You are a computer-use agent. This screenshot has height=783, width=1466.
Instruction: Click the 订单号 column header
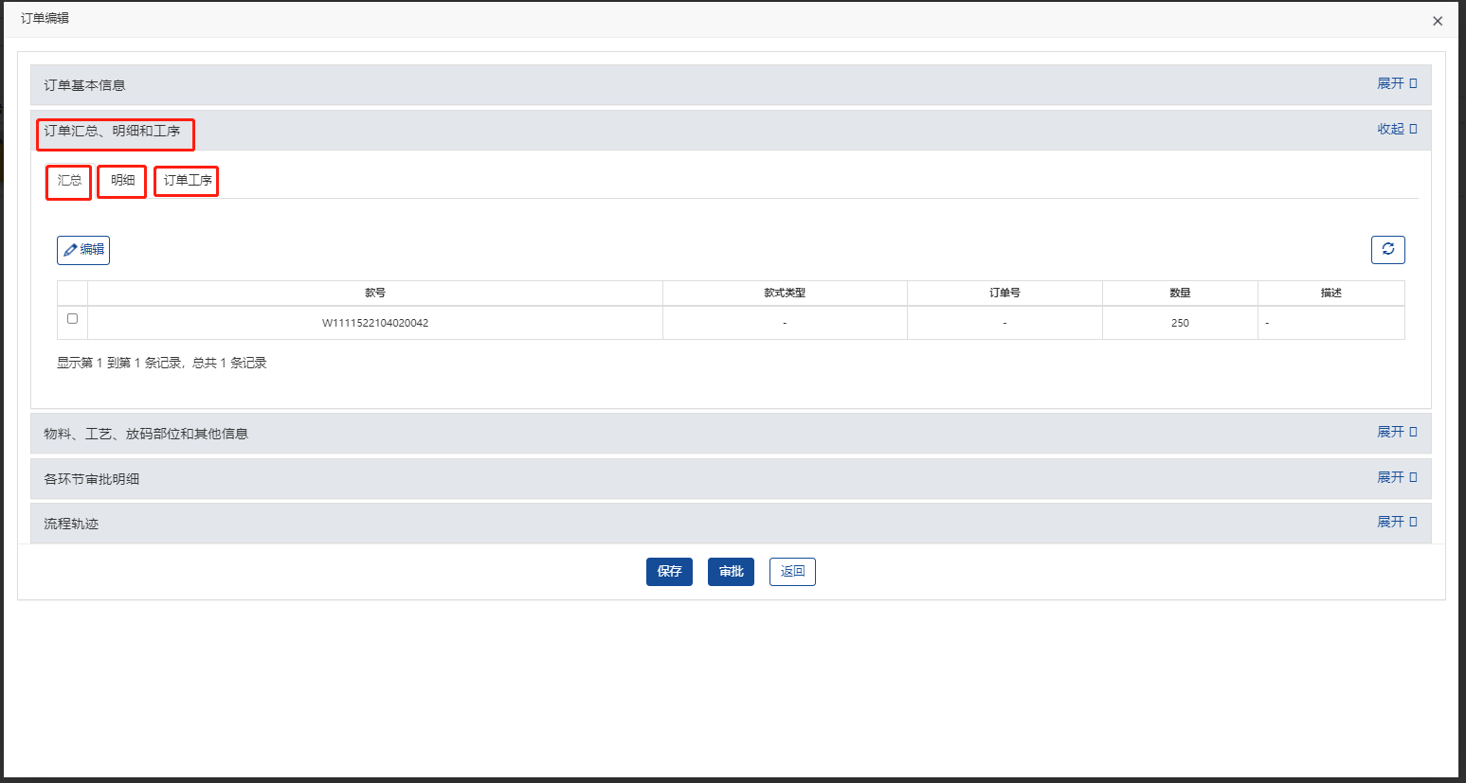coord(1004,294)
